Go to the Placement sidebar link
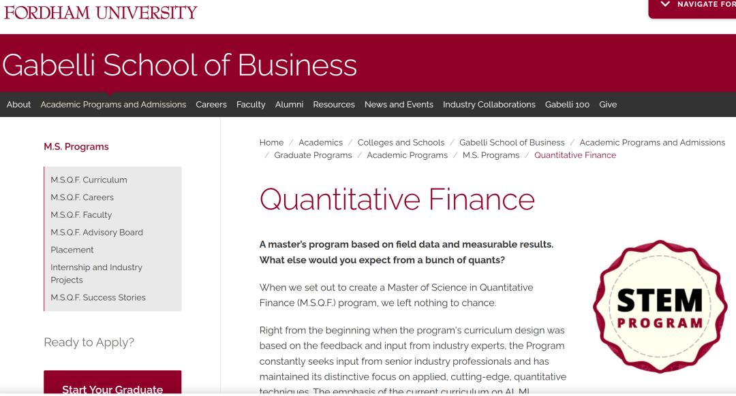Image resolution: width=736 pixels, height=396 pixels. tap(72, 250)
